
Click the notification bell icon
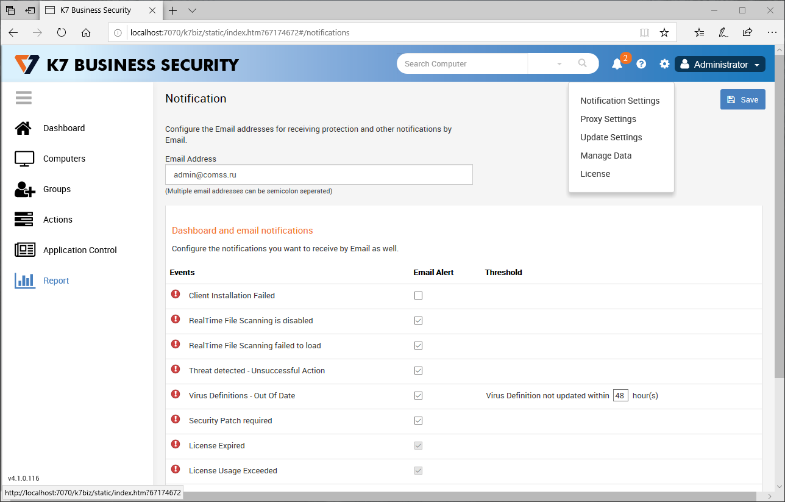(x=617, y=64)
